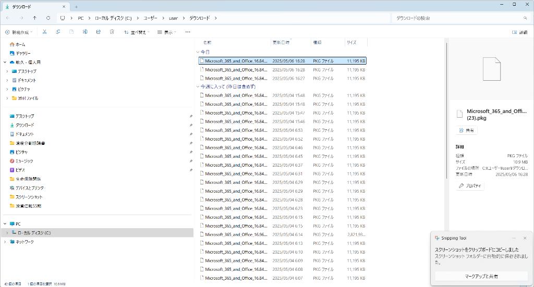Select the file modified 2025/05/04 6:10
This screenshot has width=534, height=287.
282,252
